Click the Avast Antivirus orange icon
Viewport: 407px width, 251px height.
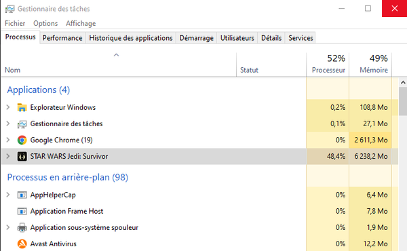[22, 244]
